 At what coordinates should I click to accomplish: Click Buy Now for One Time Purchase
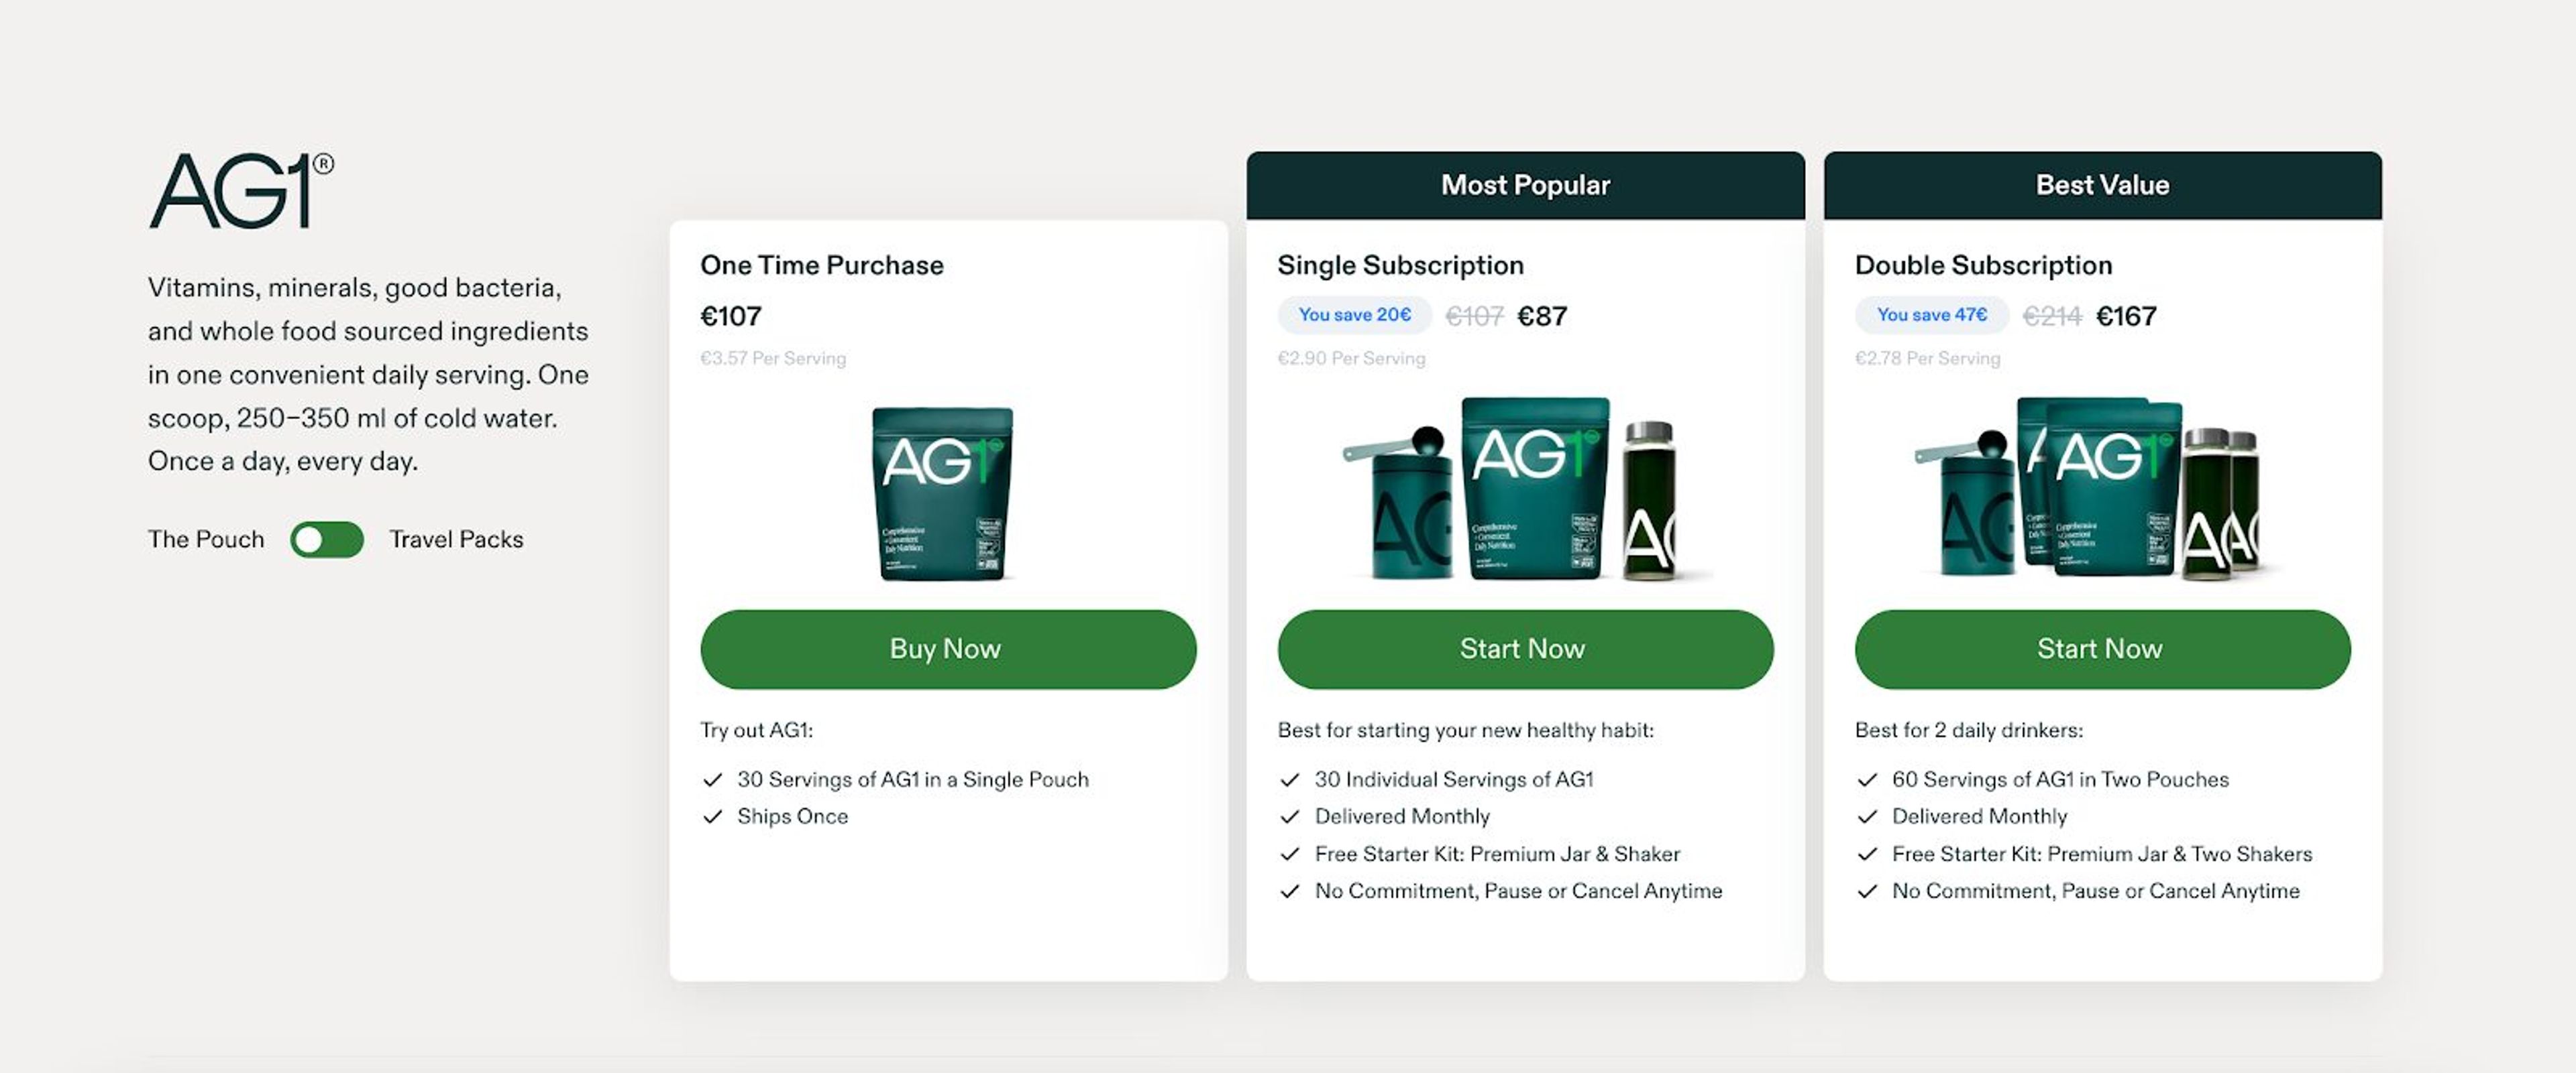pyautogui.click(x=947, y=648)
